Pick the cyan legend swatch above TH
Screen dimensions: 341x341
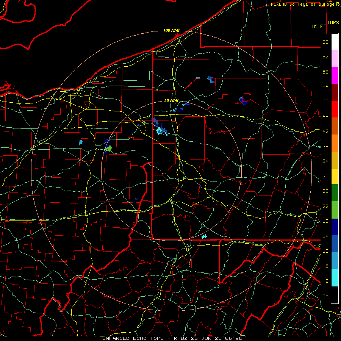pyautogui.click(x=335, y=278)
